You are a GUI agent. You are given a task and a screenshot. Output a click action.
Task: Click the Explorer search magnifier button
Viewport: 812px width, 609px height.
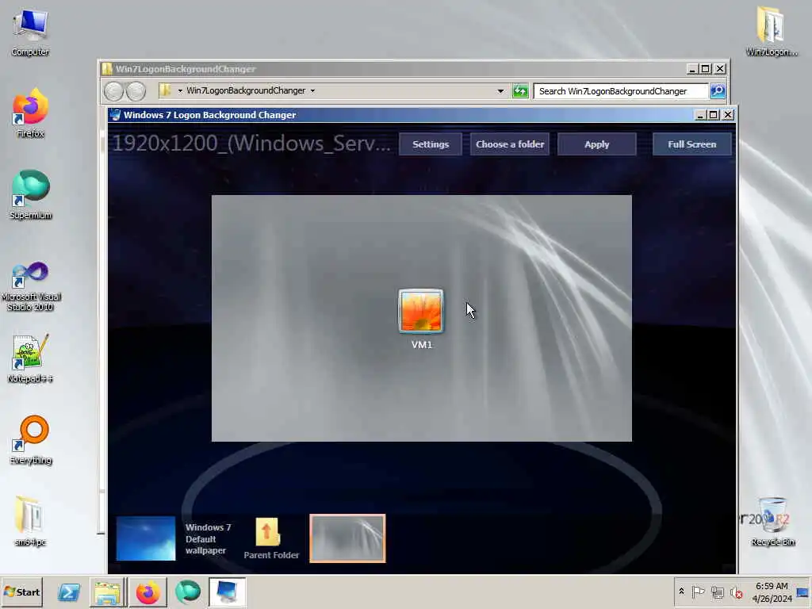pyautogui.click(x=717, y=91)
